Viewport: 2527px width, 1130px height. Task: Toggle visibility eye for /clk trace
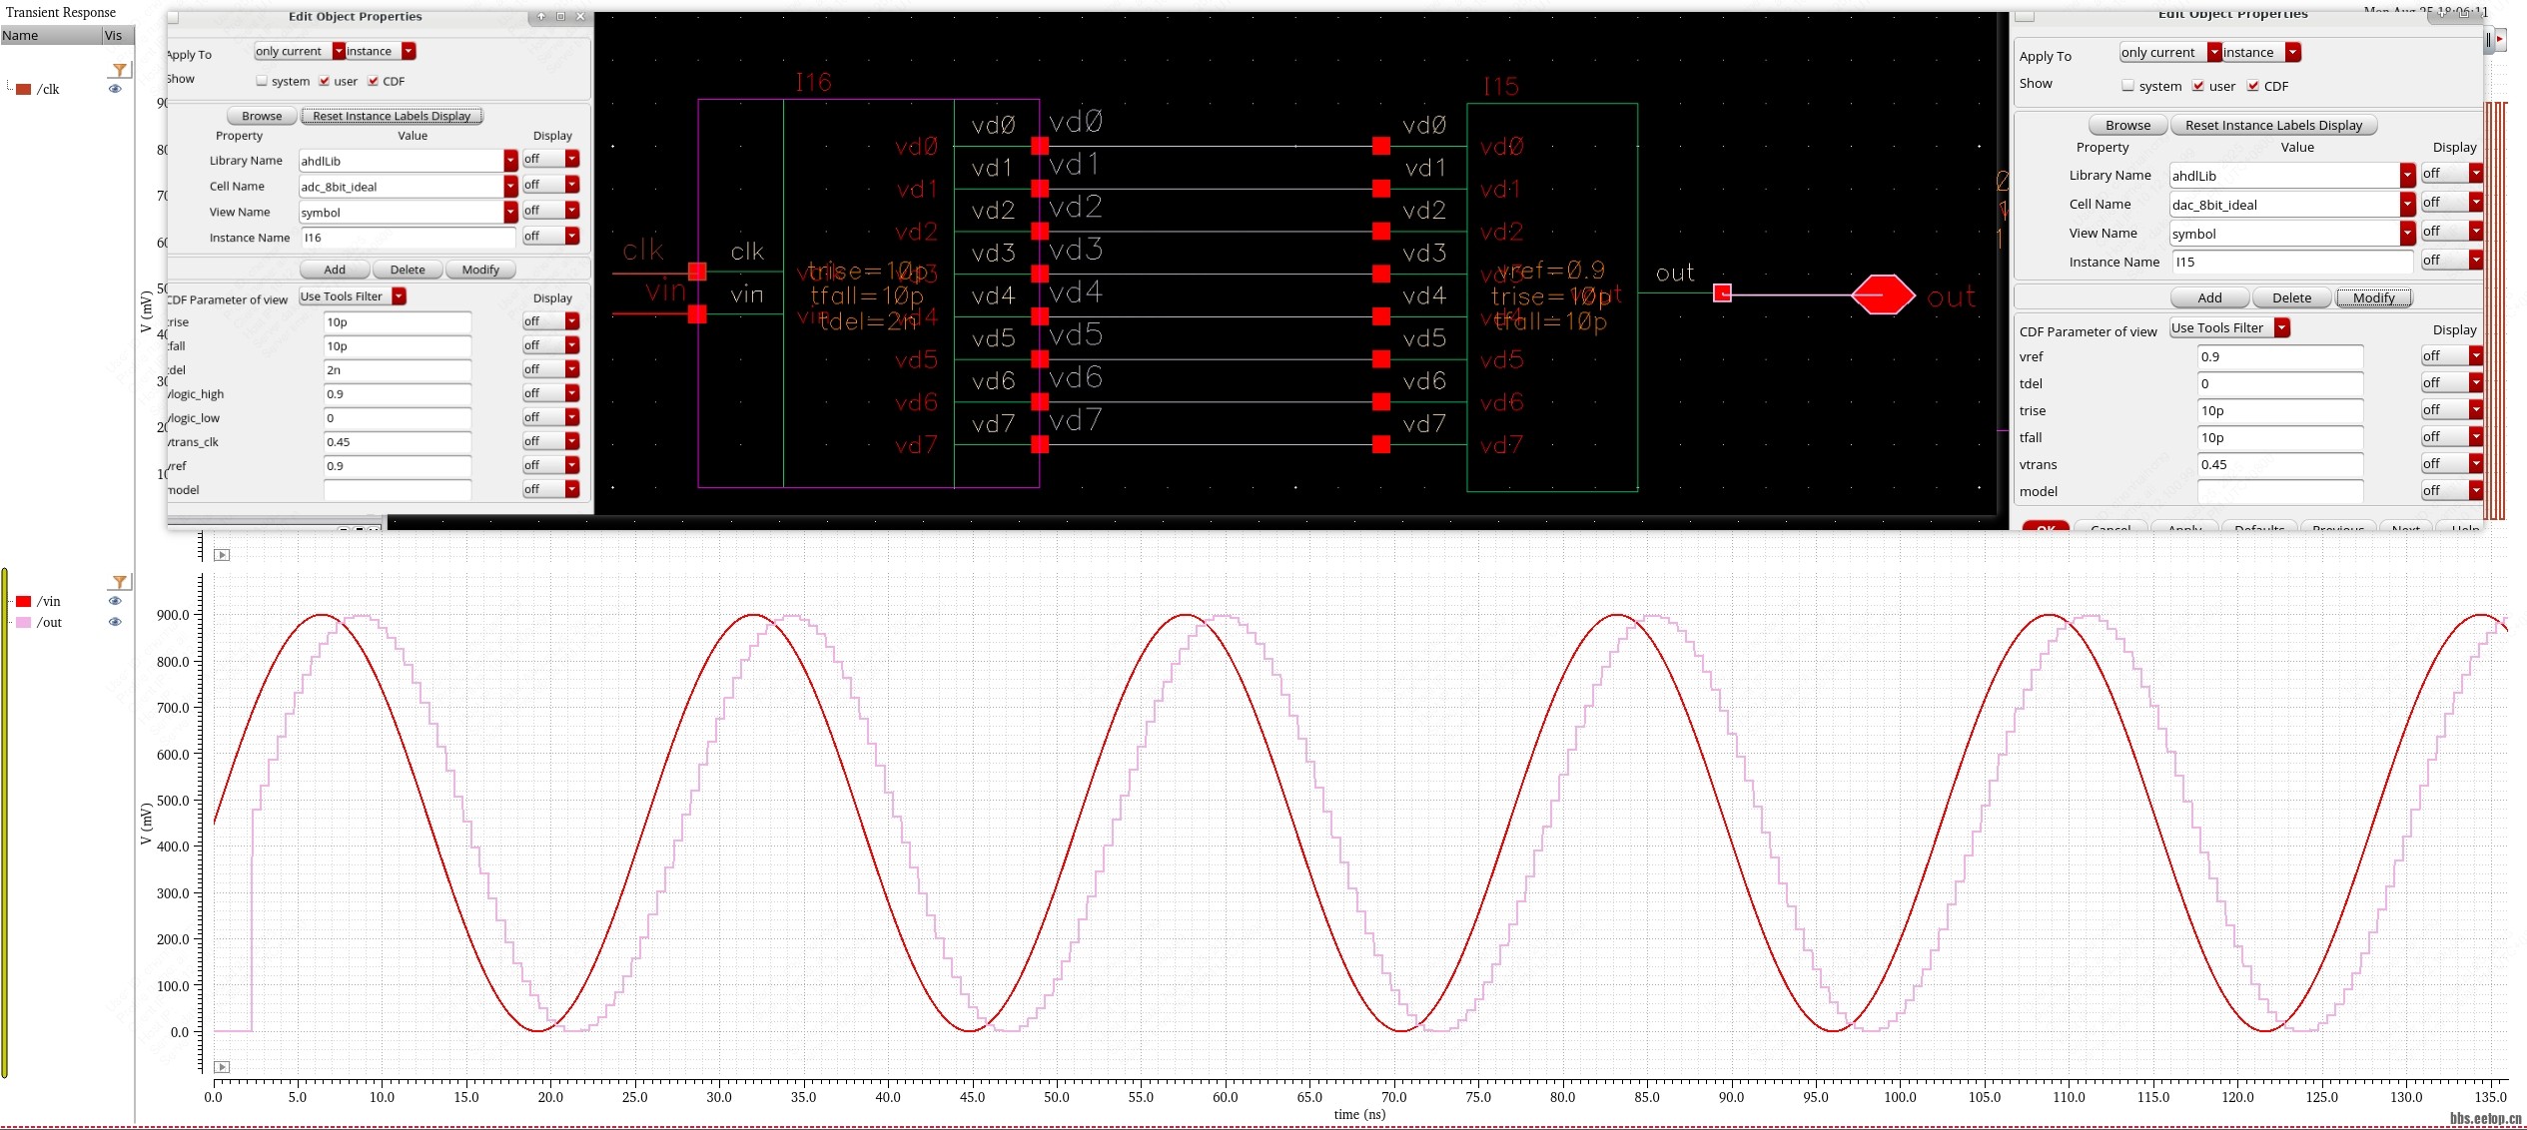pos(115,89)
